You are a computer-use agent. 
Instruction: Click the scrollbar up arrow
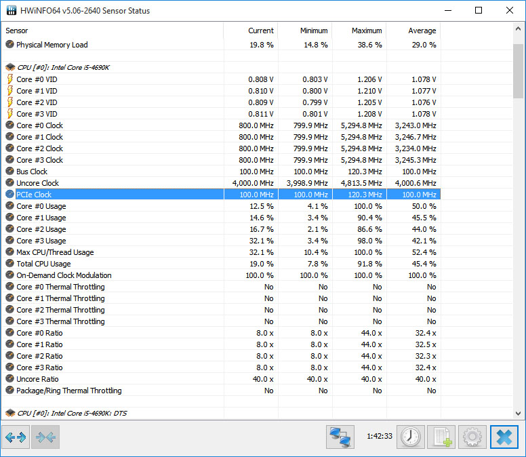[x=519, y=29]
